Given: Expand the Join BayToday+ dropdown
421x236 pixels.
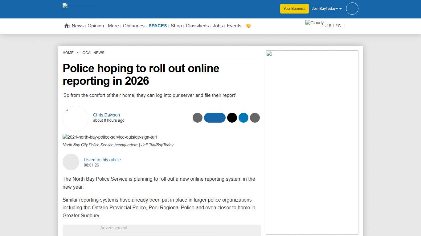Looking at the screenshot, I should click(326, 9).
